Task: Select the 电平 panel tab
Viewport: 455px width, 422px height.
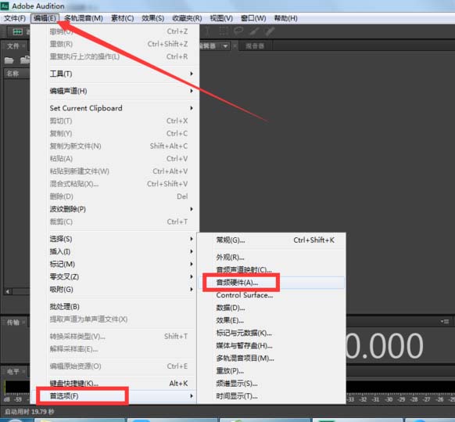Action: point(13,371)
